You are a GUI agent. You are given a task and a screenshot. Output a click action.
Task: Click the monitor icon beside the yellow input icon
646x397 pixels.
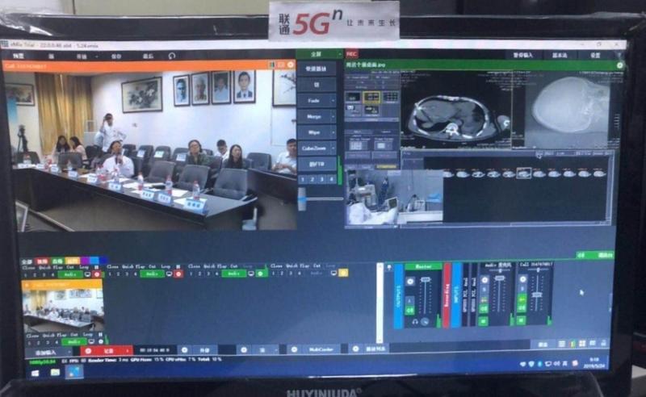pyautogui.click(x=333, y=273)
